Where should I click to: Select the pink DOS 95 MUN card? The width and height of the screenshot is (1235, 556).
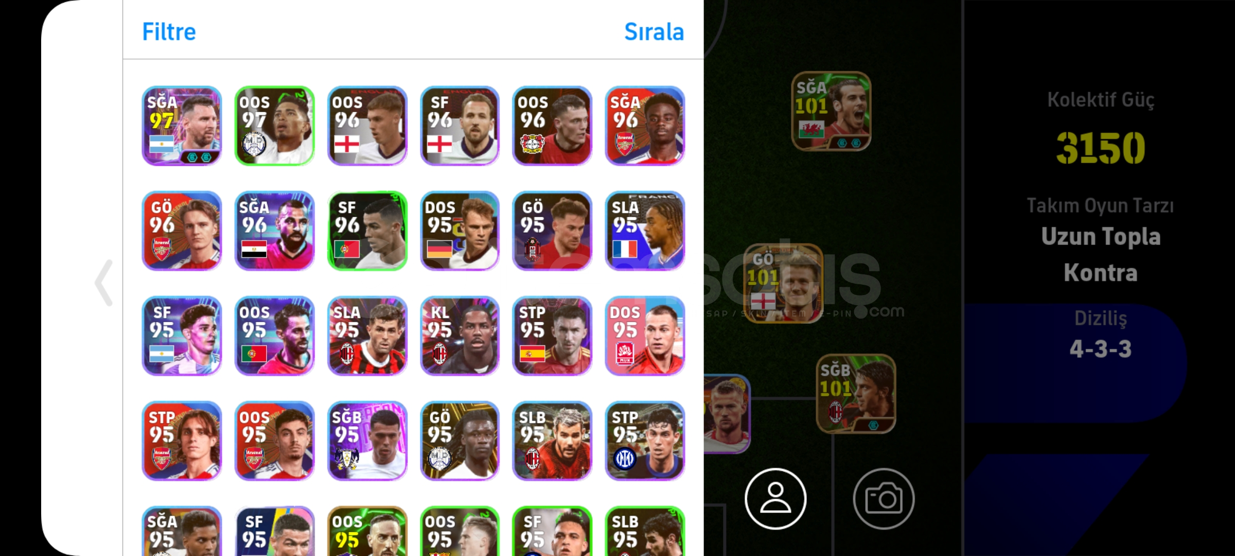tap(645, 336)
